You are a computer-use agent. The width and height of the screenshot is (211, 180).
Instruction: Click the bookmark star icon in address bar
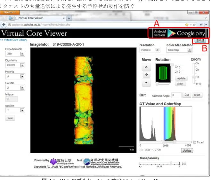pyautogui.click(x=187, y=25)
